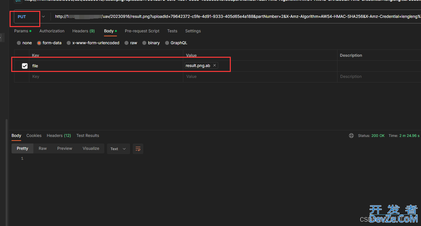Click the response Time 2 m 24.96 s

pyautogui.click(x=404, y=136)
